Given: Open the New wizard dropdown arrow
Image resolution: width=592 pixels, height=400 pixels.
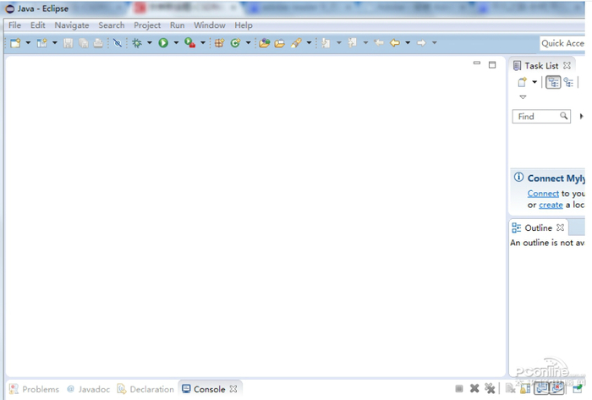Looking at the screenshot, I should click(28, 43).
